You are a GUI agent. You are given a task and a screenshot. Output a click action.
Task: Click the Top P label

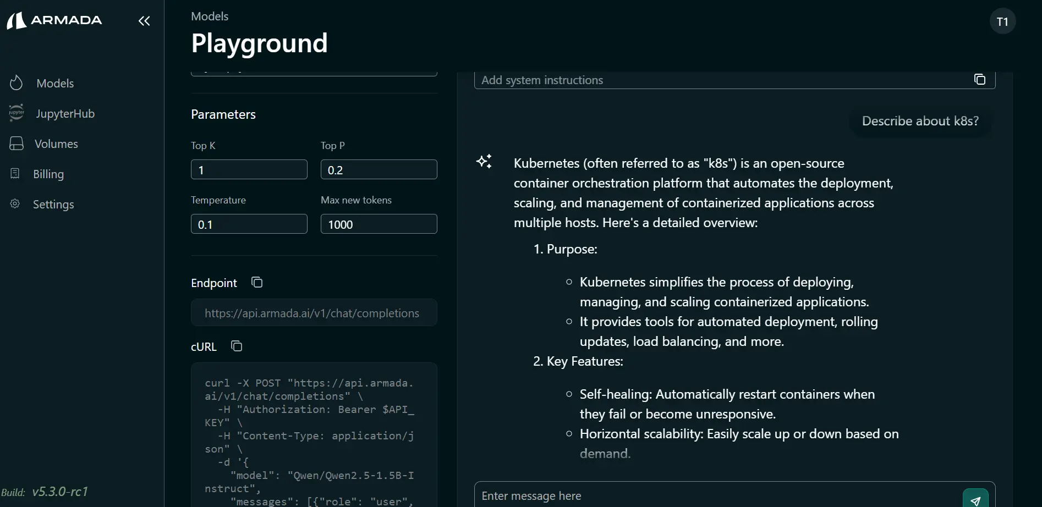point(333,146)
